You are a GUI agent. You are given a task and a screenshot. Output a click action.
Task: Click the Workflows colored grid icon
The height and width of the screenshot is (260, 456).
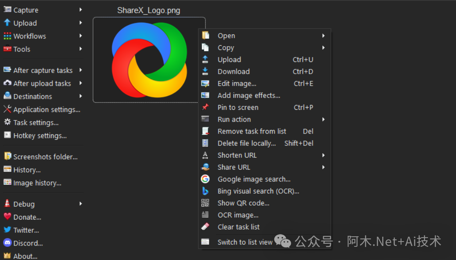(7, 36)
